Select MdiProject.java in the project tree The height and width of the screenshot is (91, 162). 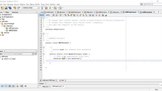[13, 28]
